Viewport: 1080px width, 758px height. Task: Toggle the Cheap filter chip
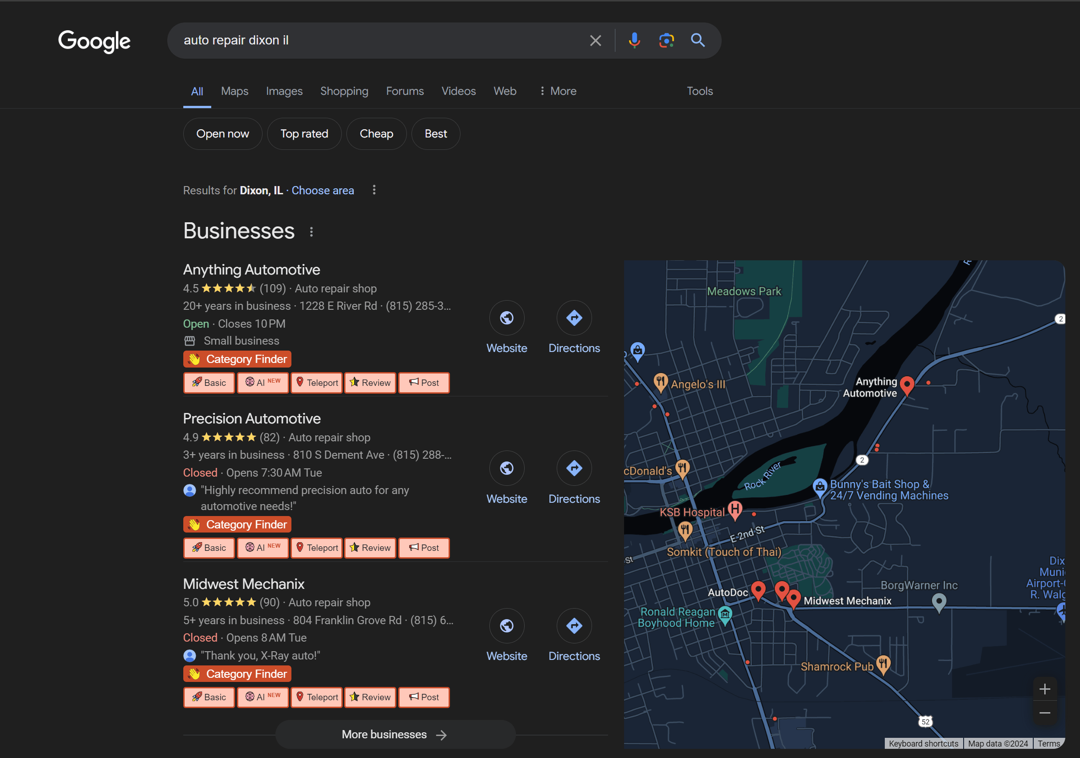pos(376,134)
